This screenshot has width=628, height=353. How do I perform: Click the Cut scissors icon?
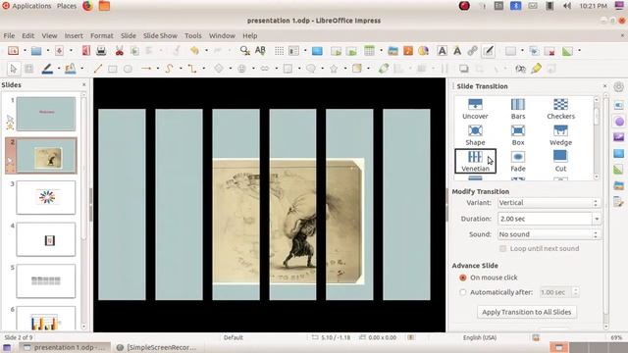pyautogui.click(x=119, y=51)
